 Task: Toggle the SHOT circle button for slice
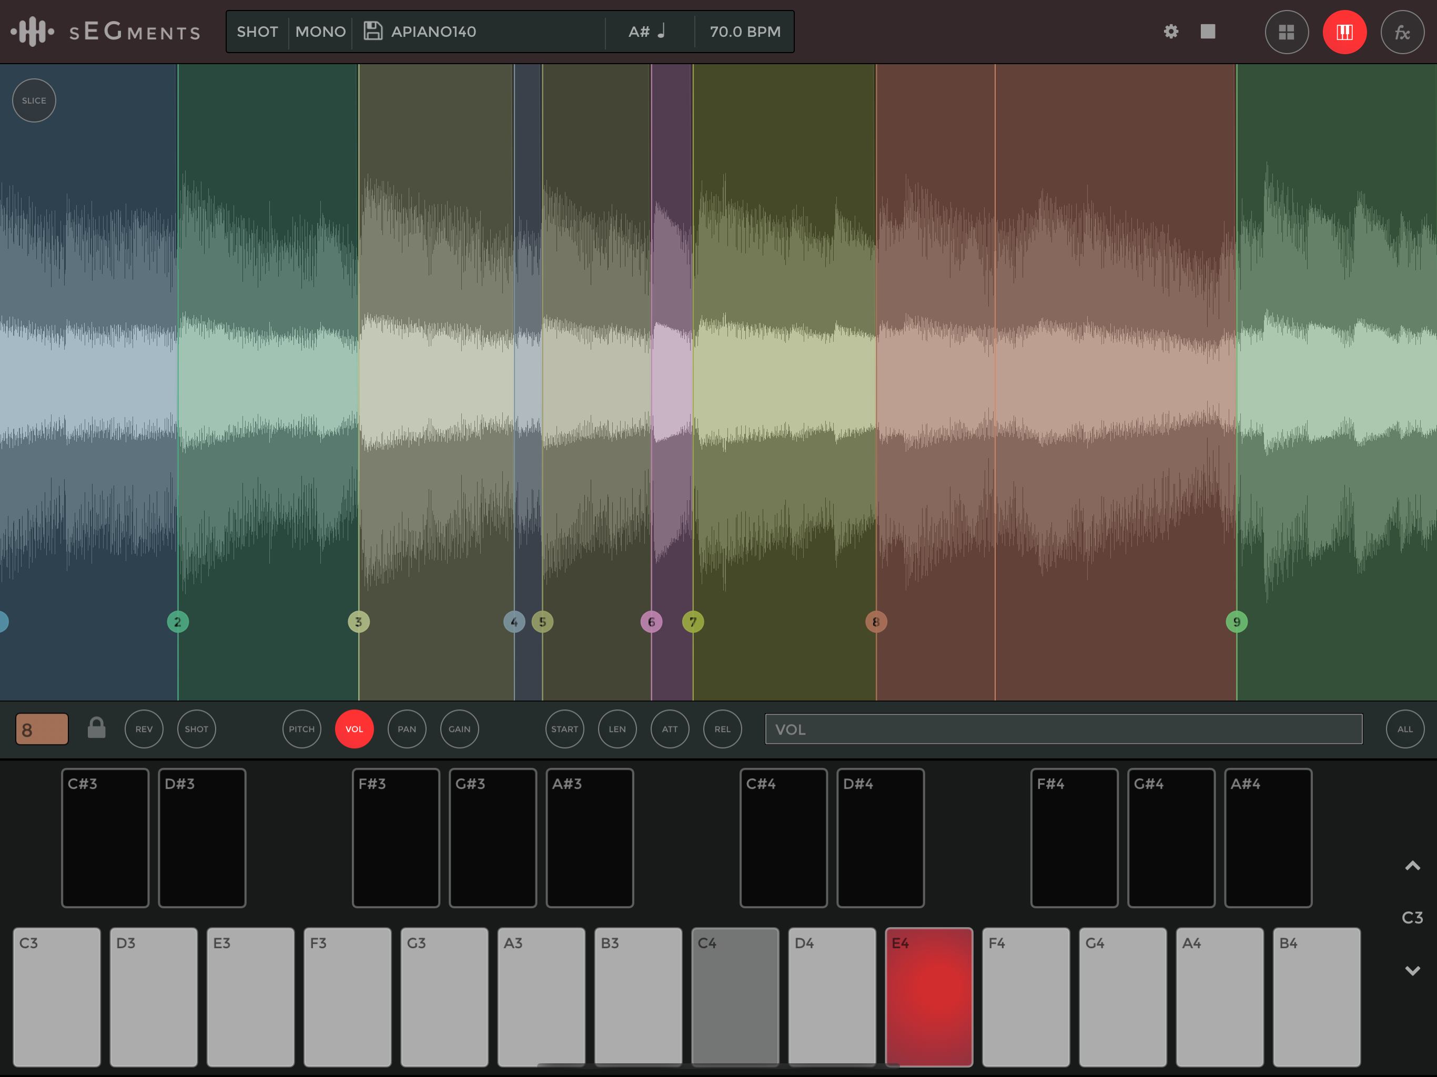pyautogui.click(x=196, y=729)
